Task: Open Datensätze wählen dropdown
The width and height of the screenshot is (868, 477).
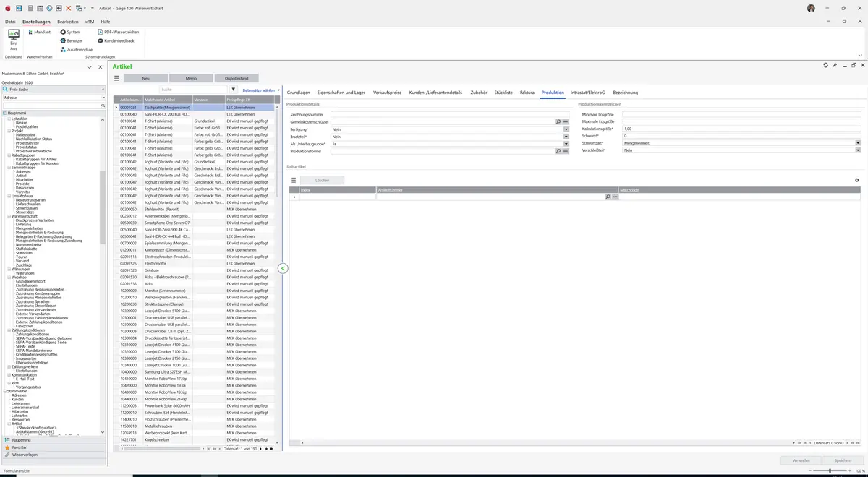Action: click(260, 90)
